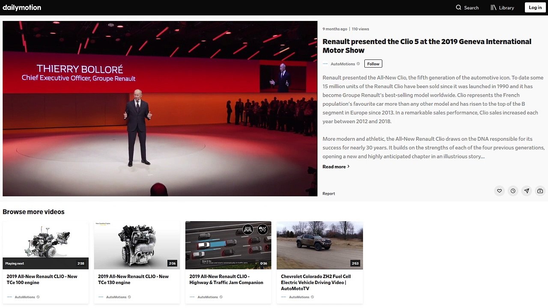The image size is (548, 308).
Task: Click the Library text label
Action: pos(506,8)
